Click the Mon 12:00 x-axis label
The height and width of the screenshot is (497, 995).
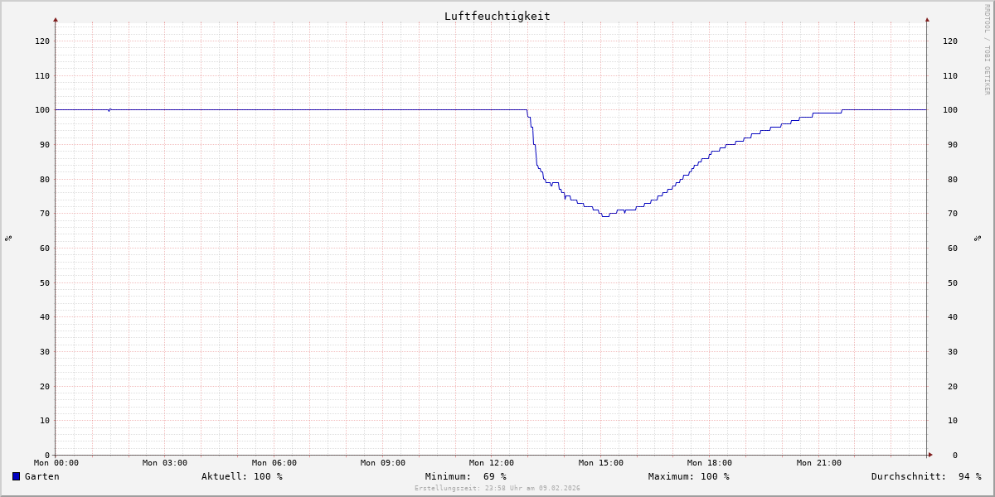coord(492,463)
